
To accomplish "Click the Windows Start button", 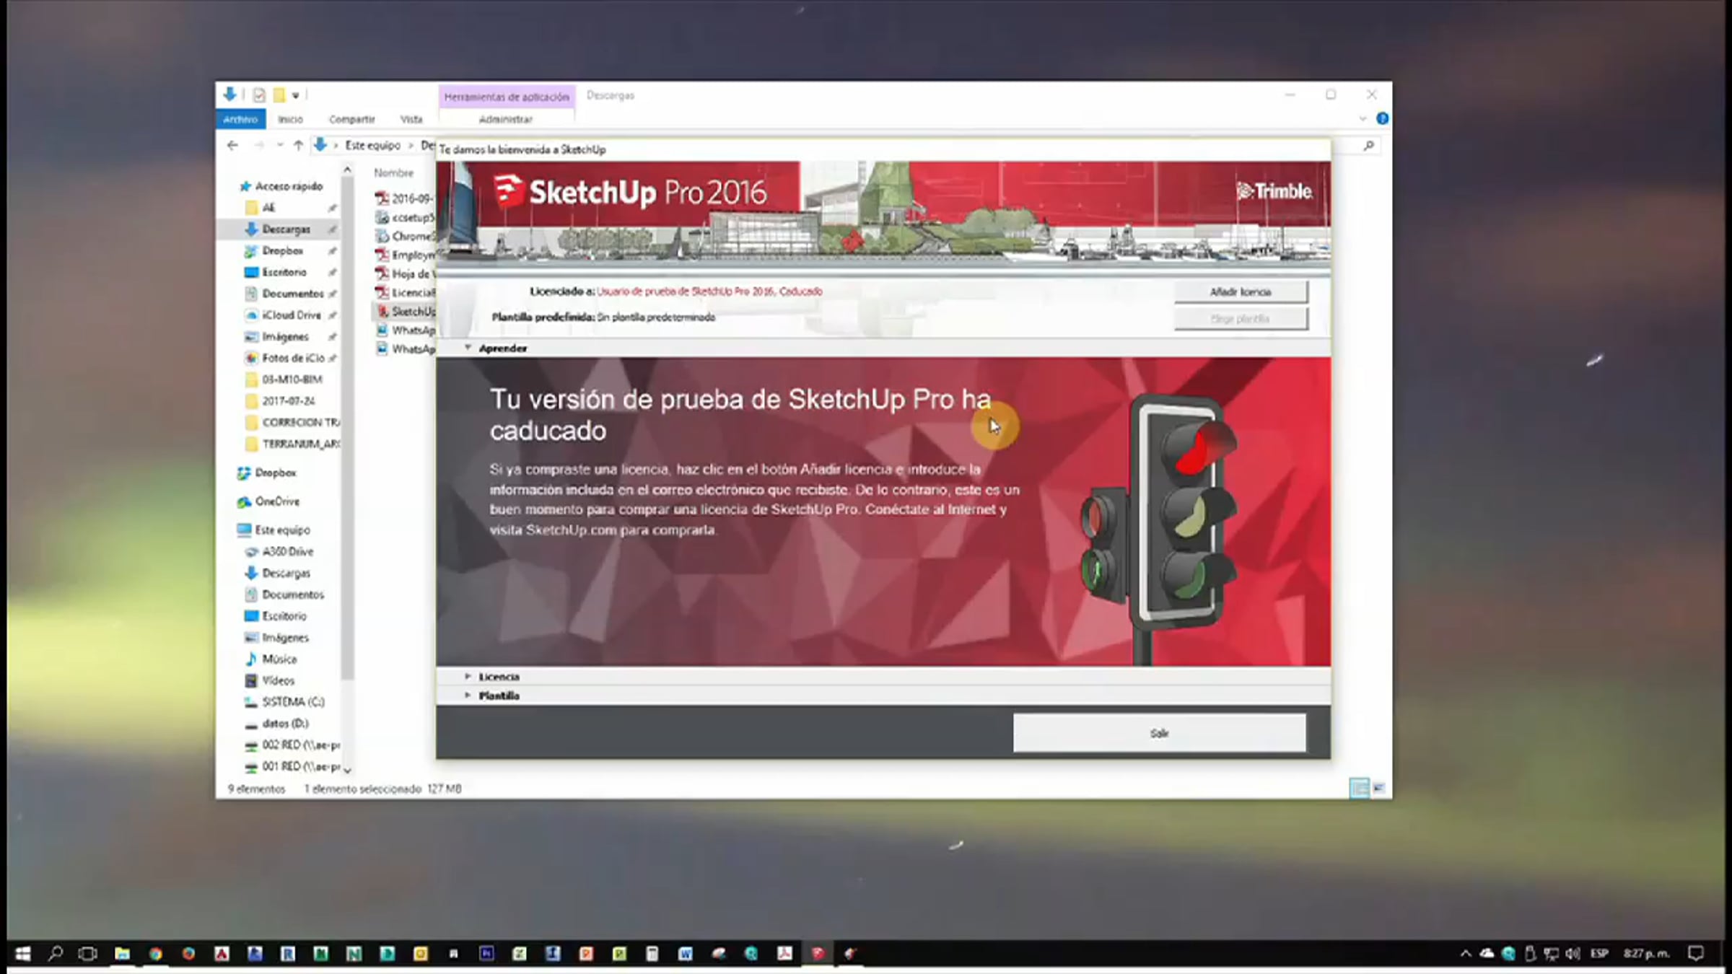I will coord(22,954).
